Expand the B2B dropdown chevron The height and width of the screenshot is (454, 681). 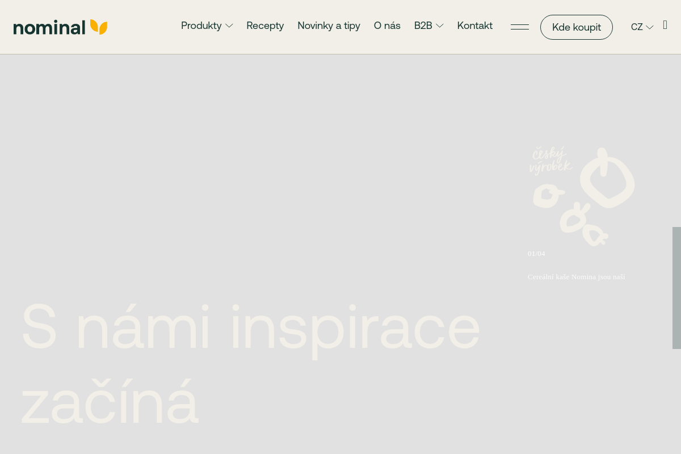tap(439, 26)
